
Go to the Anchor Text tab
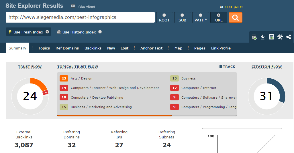pos(151,48)
